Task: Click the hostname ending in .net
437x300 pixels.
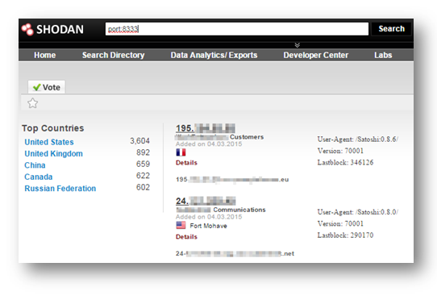Action: pyautogui.click(x=235, y=254)
